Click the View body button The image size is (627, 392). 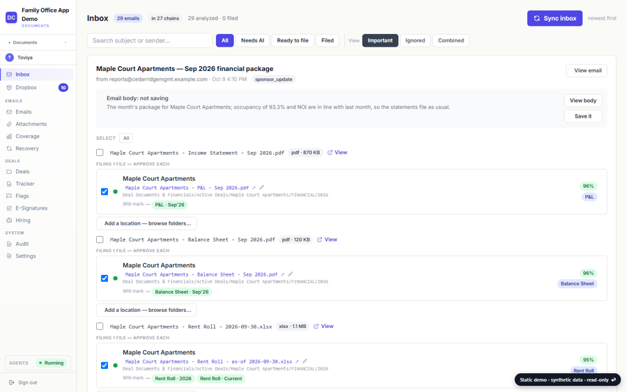(x=583, y=101)
